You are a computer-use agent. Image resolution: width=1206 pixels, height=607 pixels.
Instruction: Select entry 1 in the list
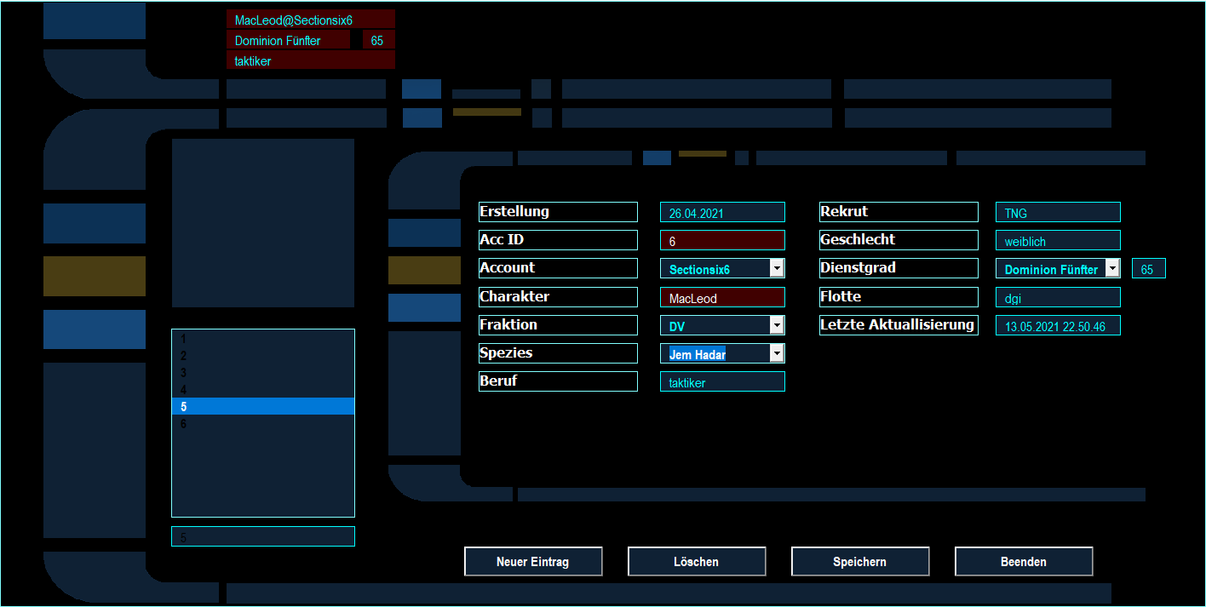point(262,339)
